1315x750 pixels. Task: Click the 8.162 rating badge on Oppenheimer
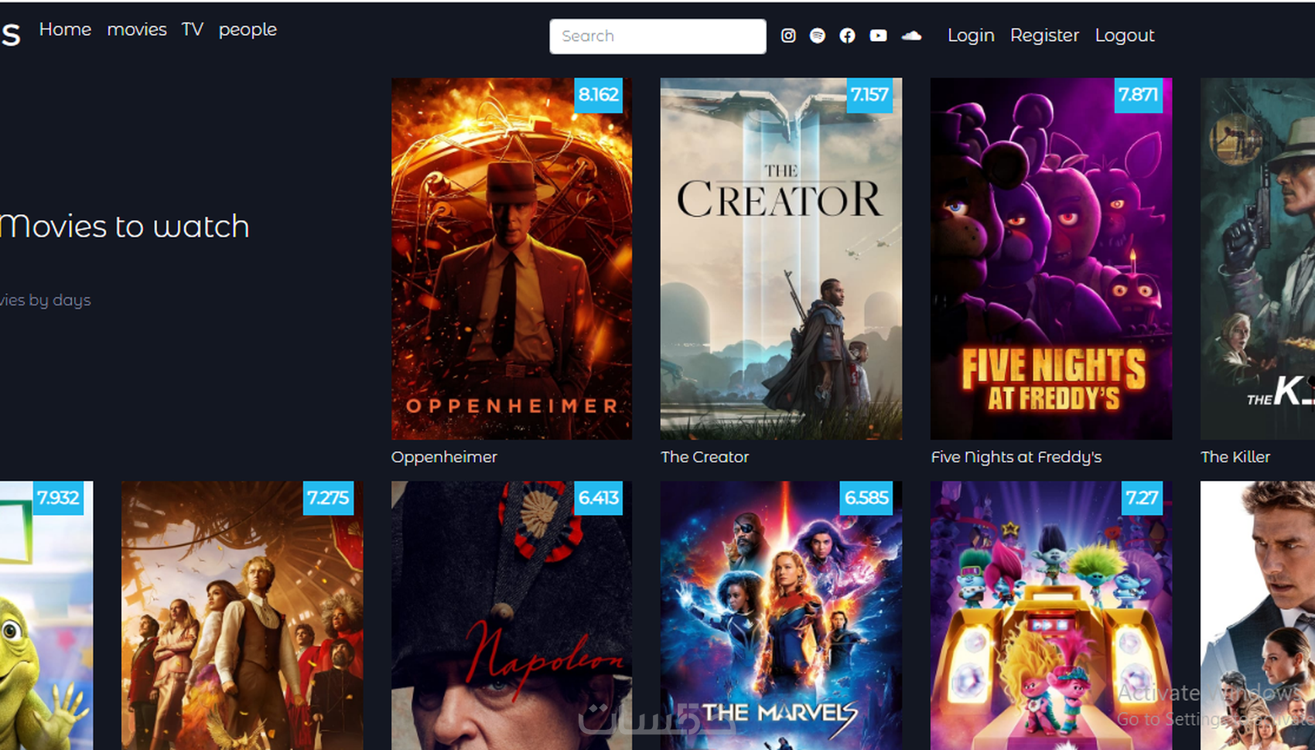(599, 95)
